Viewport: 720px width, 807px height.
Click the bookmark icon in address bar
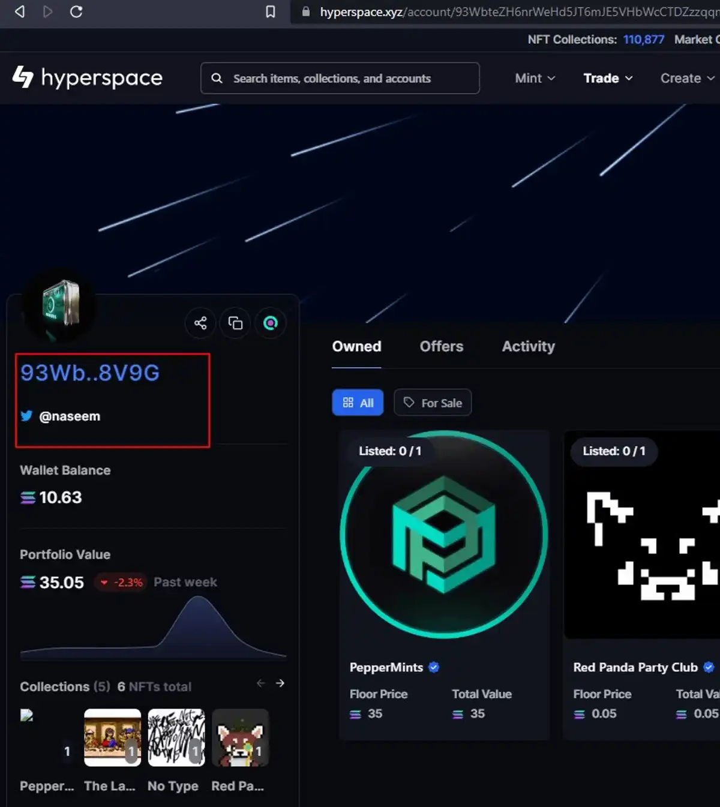point(271,11)
